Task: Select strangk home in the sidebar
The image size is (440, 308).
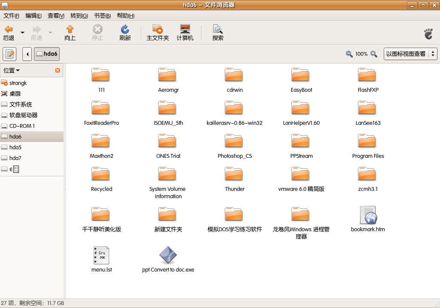Action: (32, 83)
